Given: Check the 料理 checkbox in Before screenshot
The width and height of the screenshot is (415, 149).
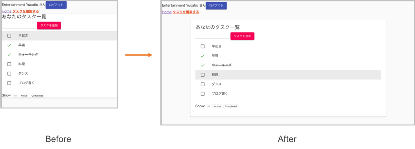Looking at the screenshot, I should (x=9, y=64).
